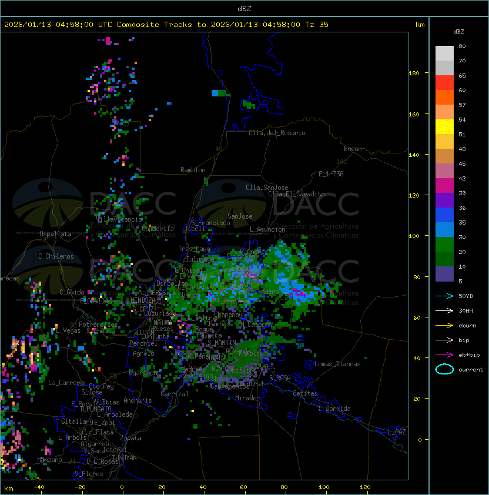Click the 'current' legend label text
The height and width of the screenshot is (495, 489).
tap(471, 369)
